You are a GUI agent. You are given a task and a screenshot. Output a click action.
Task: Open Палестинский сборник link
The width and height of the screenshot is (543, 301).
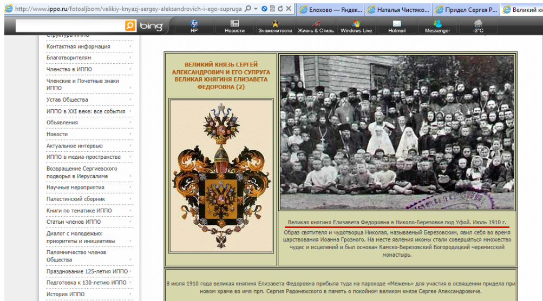[x=75, y=199]
